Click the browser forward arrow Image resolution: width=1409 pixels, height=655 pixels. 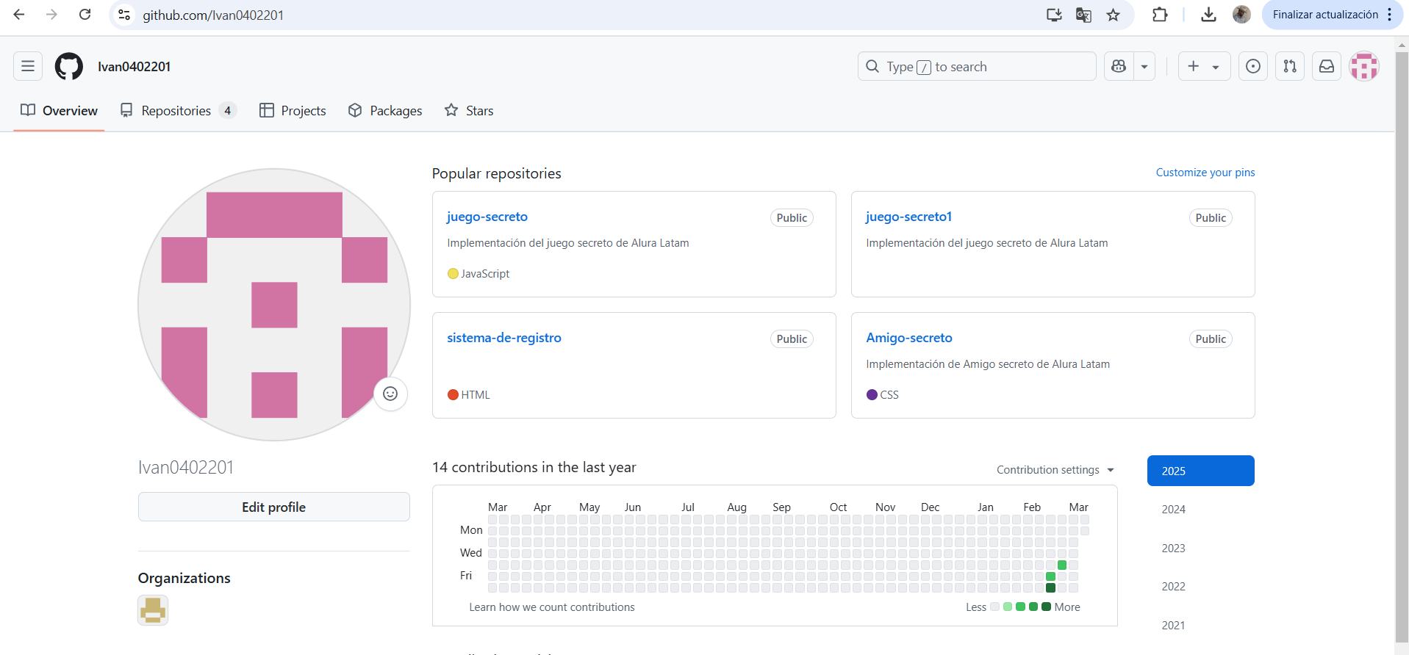click(51, 15)
